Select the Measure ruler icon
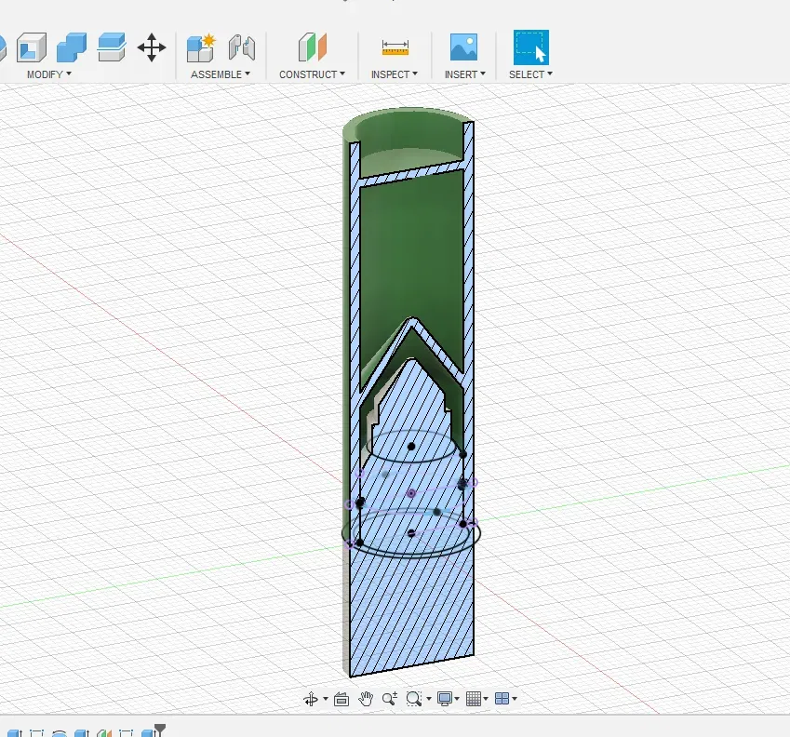 [x=395, y=47]
